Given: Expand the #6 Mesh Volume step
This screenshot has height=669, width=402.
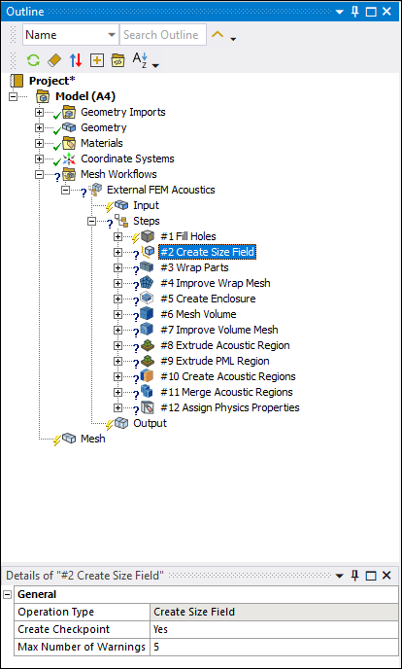Looking at the screenshot, I should pos(117,314).
